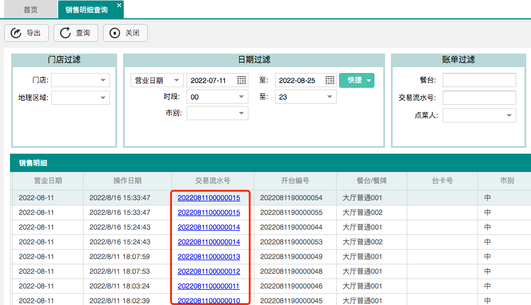Click the 快捷 quick date button
The image size is (531, 305).
(356, 80)
